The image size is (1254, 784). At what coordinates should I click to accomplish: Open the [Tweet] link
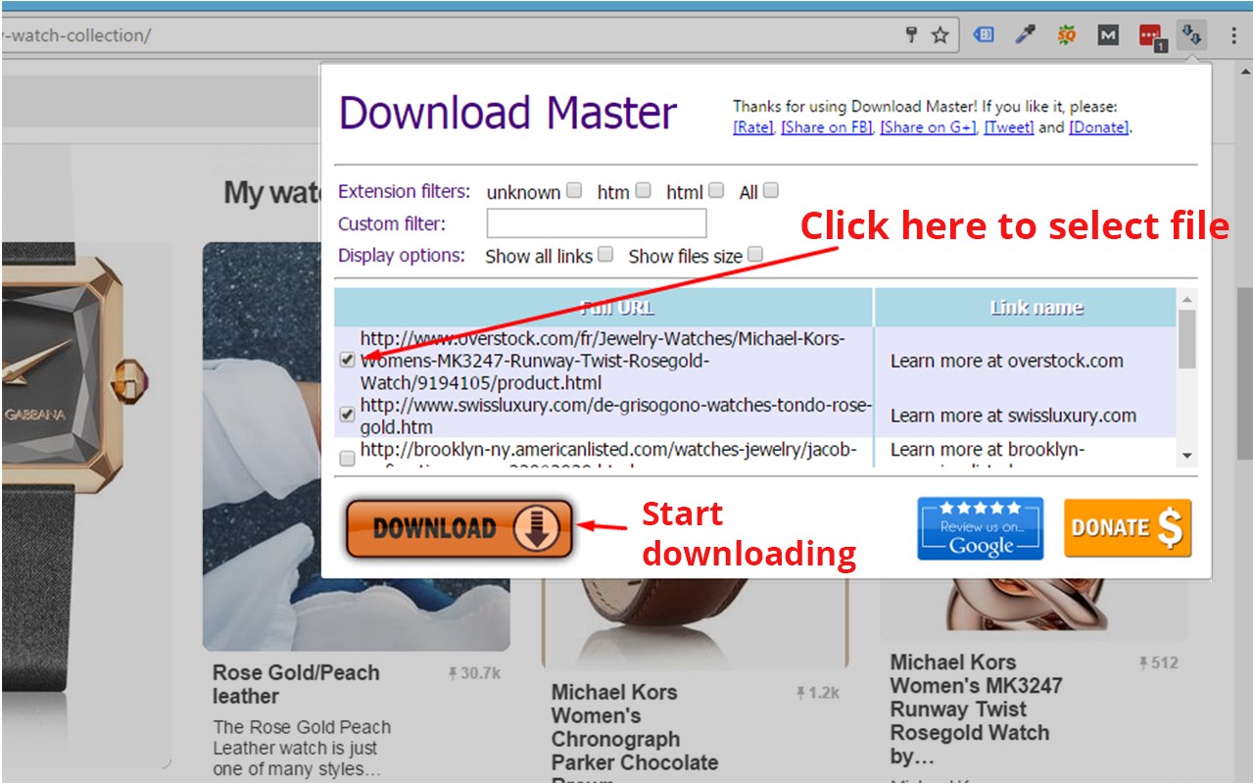pyautogui.click(x=1008, y=127)
